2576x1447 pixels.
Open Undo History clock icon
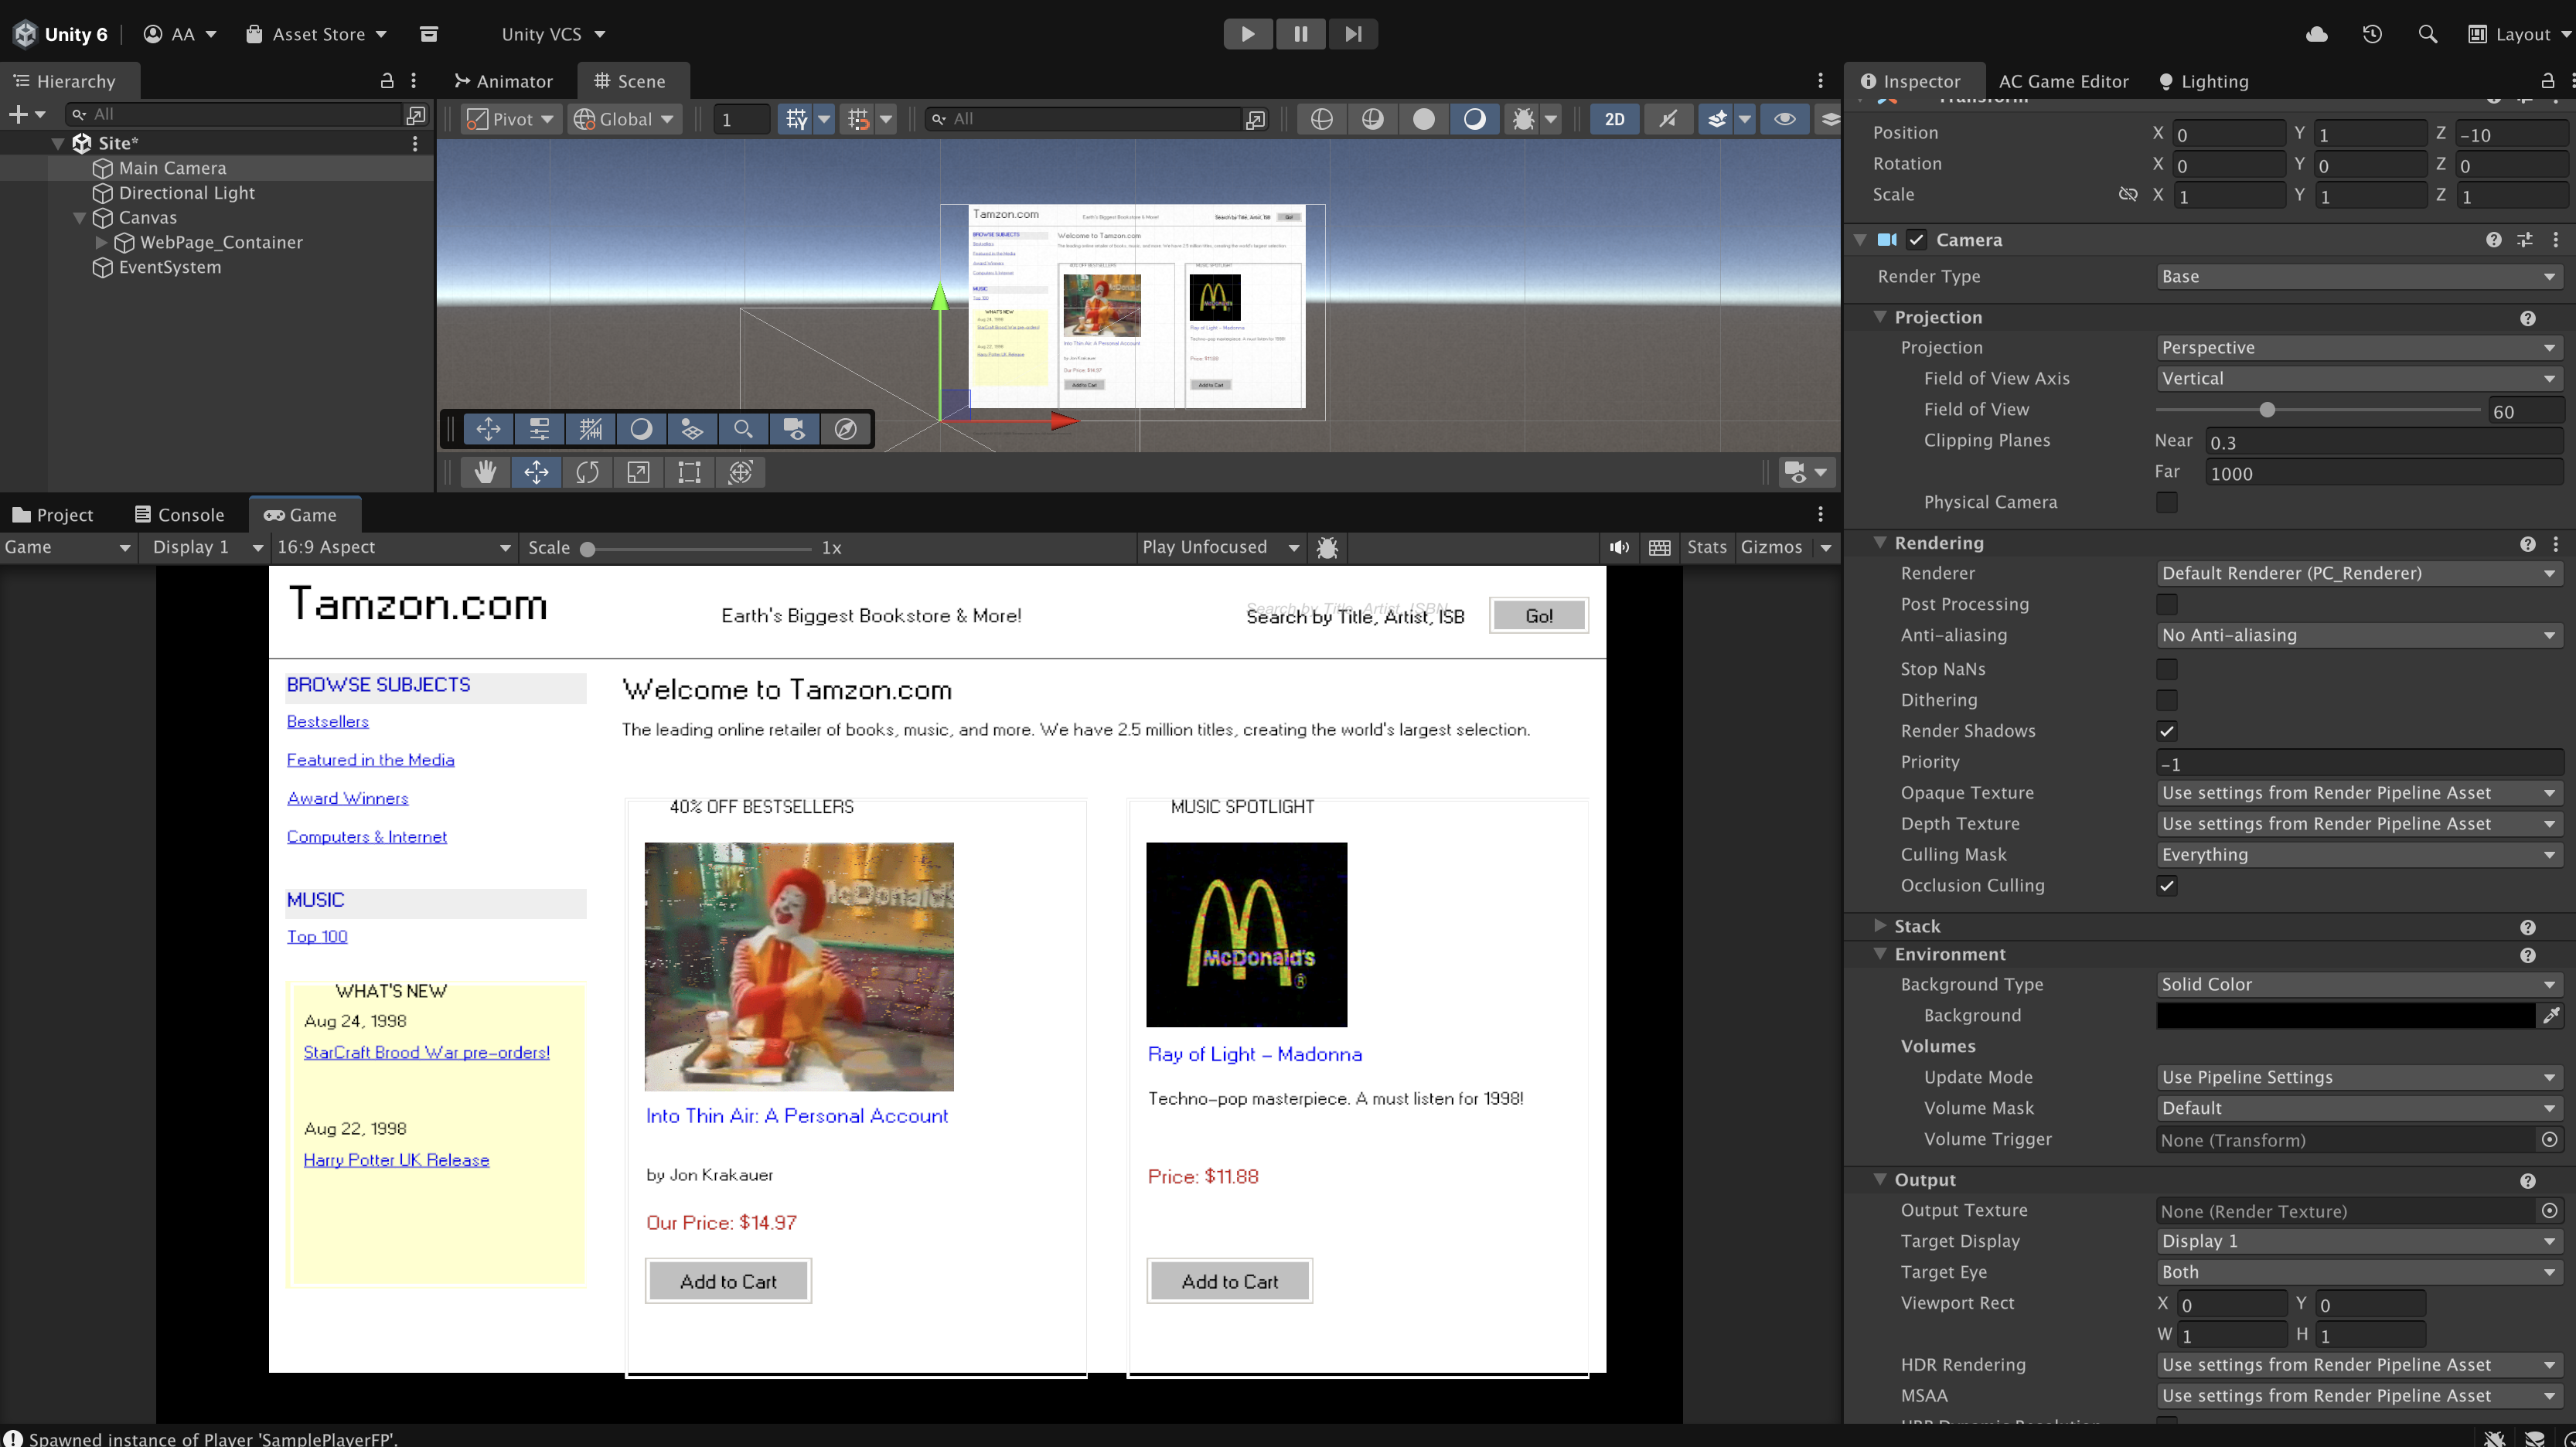[x=2372, y=34]
